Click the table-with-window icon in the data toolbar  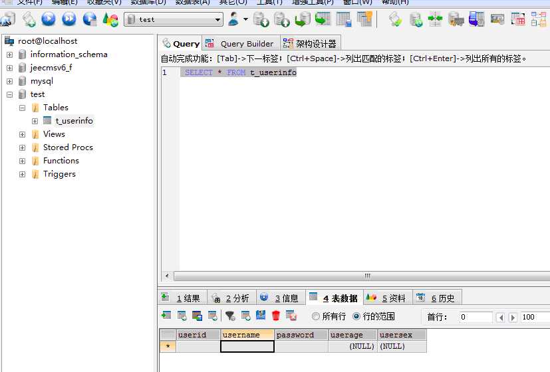pos(197,316)
